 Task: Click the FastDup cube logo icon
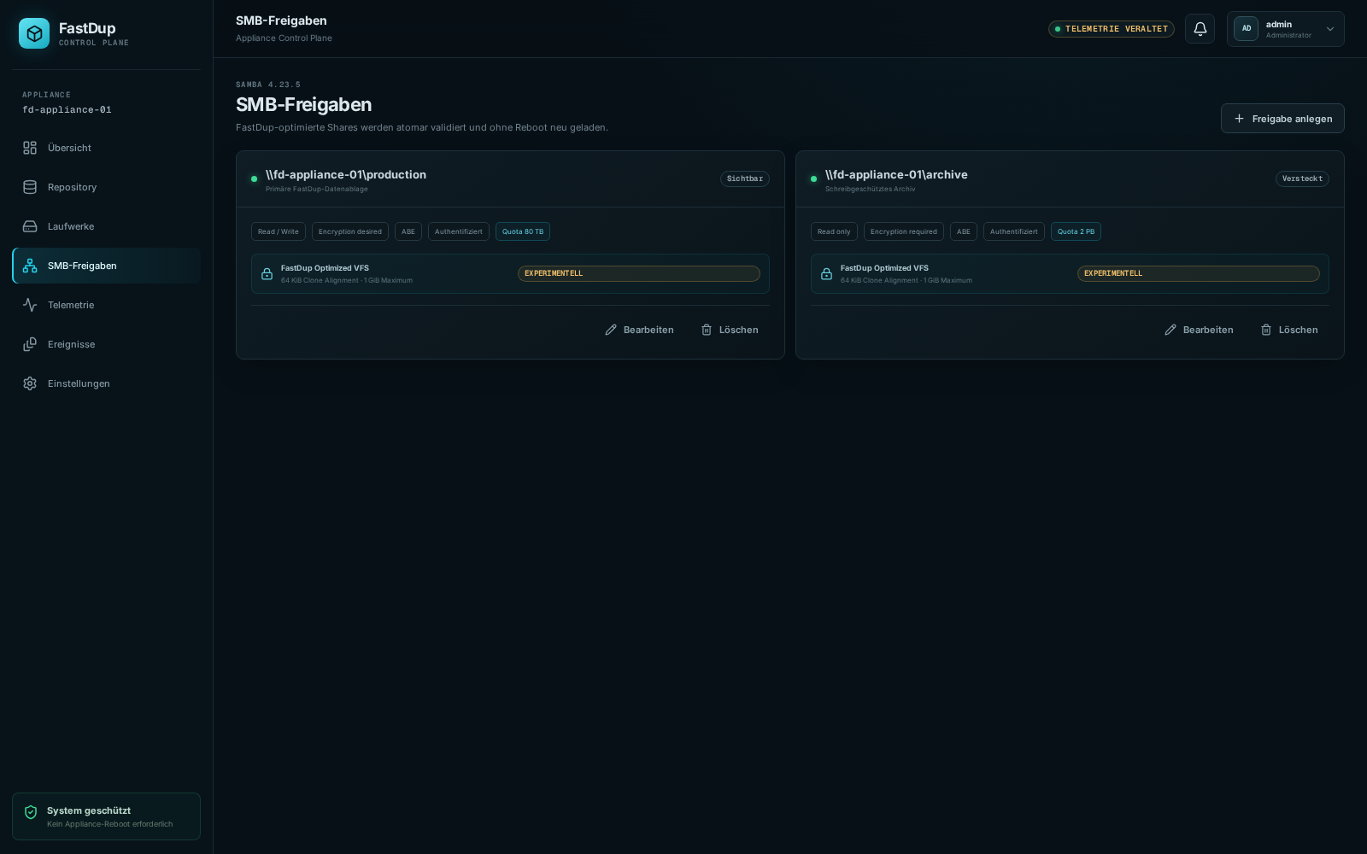(34, 33)
